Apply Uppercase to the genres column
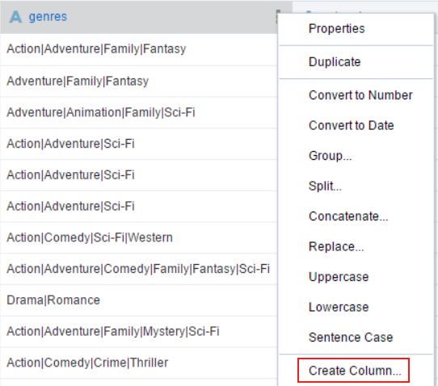438x386 pixels. pyautogui.click(x=339, y=277)
